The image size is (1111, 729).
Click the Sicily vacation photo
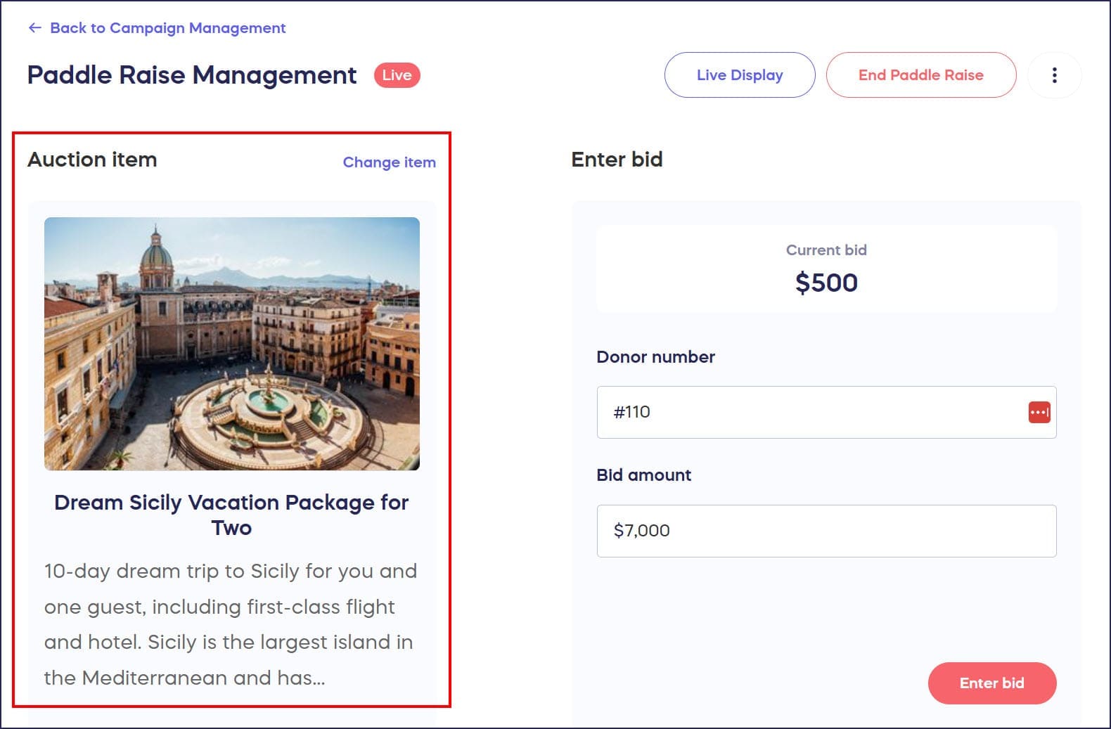[232, 343]
